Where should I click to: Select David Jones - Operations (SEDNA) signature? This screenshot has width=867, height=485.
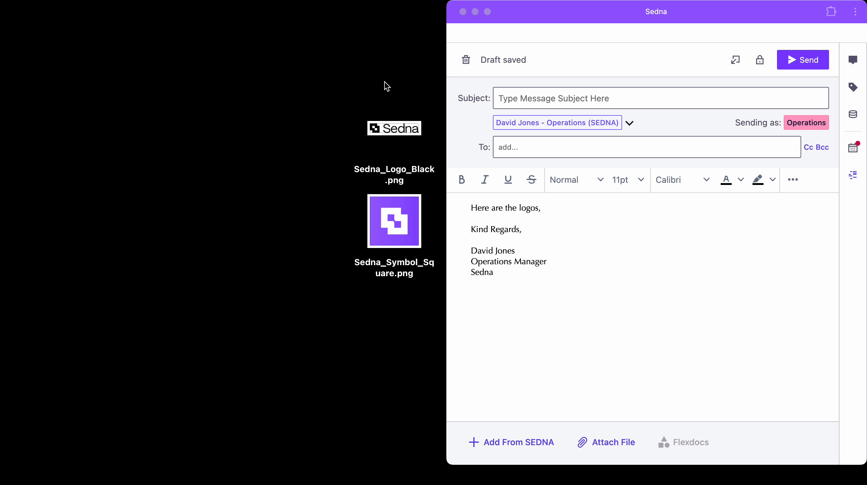click(x=557, y=122)
